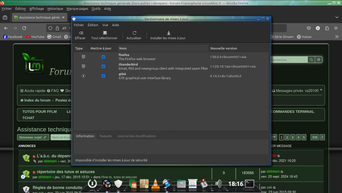Click the Nouveau sujet button

coord(33,137)
